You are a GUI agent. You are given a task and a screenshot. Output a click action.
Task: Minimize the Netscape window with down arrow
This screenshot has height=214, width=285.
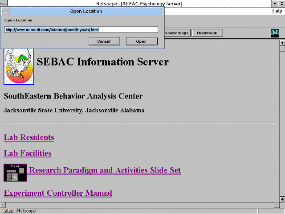tap(275, 4)
